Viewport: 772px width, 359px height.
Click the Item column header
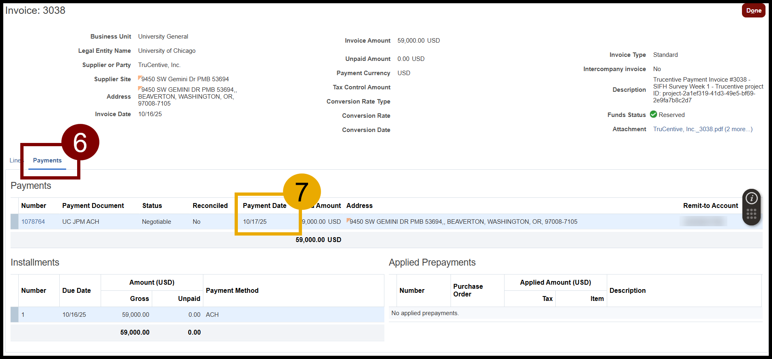pyautogui.click(x=597, y=299)
